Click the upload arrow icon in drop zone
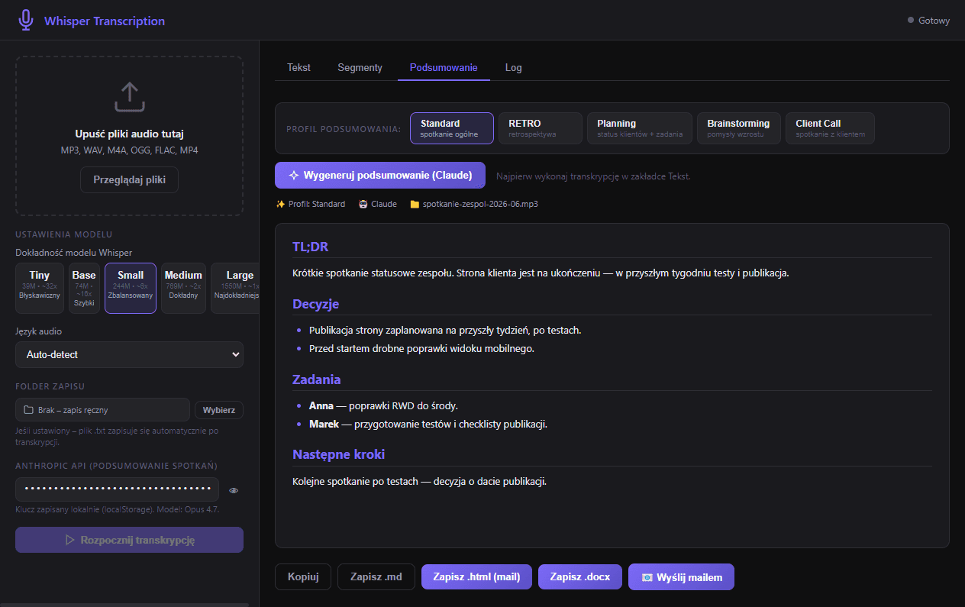The height and width of the screenshot is (607, 965). (130, 97)
